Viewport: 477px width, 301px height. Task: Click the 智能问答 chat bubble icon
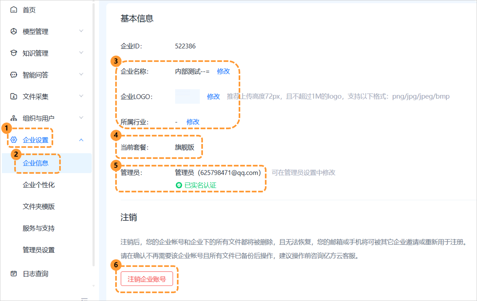tap(14, 75)
